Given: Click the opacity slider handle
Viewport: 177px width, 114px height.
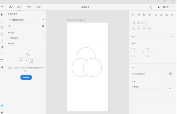Looking at the screenshot, I should (133, 90).
